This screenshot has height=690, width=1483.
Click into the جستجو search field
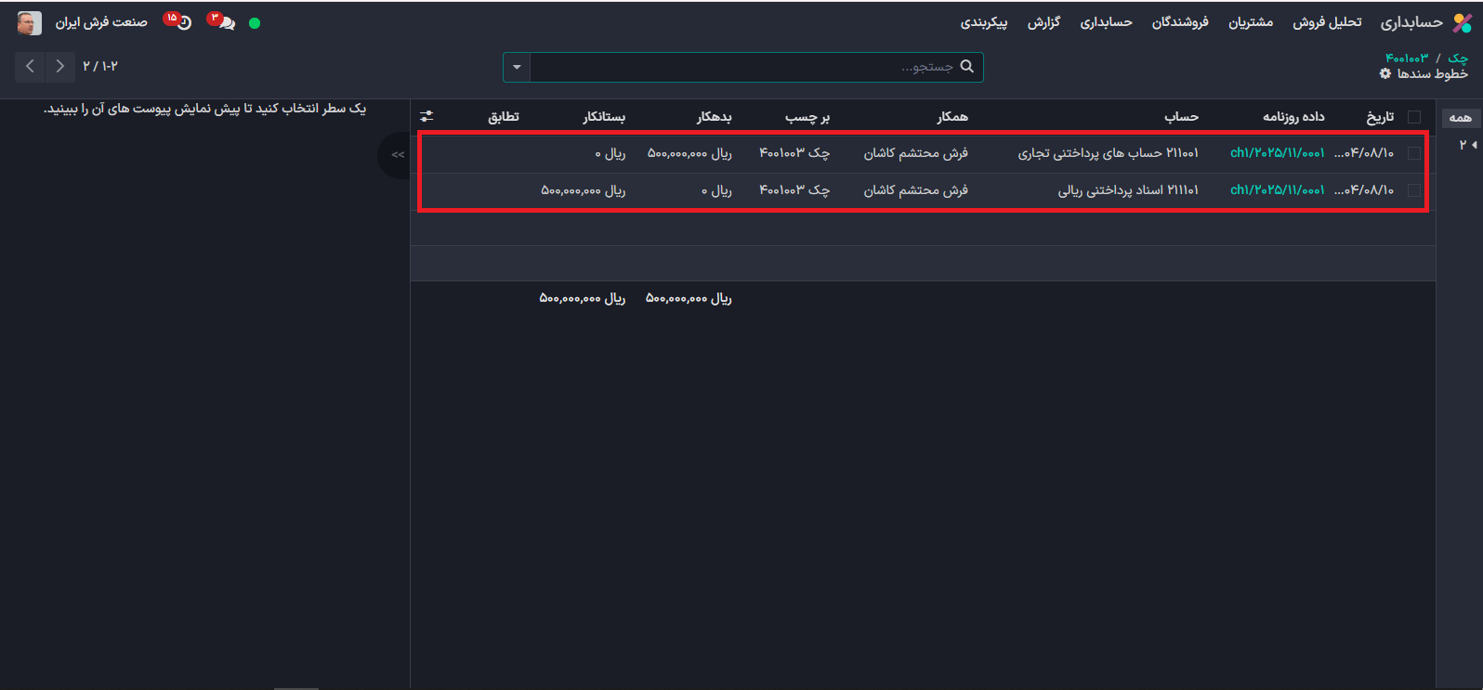coord(743,67)
